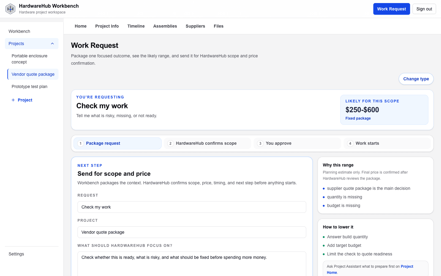The height and width of the screenshot is (276, 441).
Task: Click the $250-$600 price range text
Action: pyautogui.click(x=362, y=110)
